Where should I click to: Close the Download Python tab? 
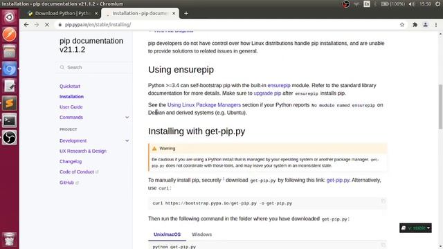point(96,13)
